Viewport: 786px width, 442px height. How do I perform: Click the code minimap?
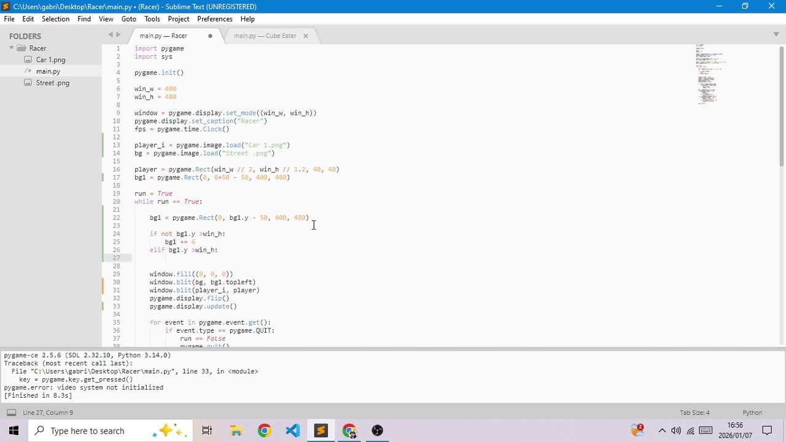(x=711, y=74)
